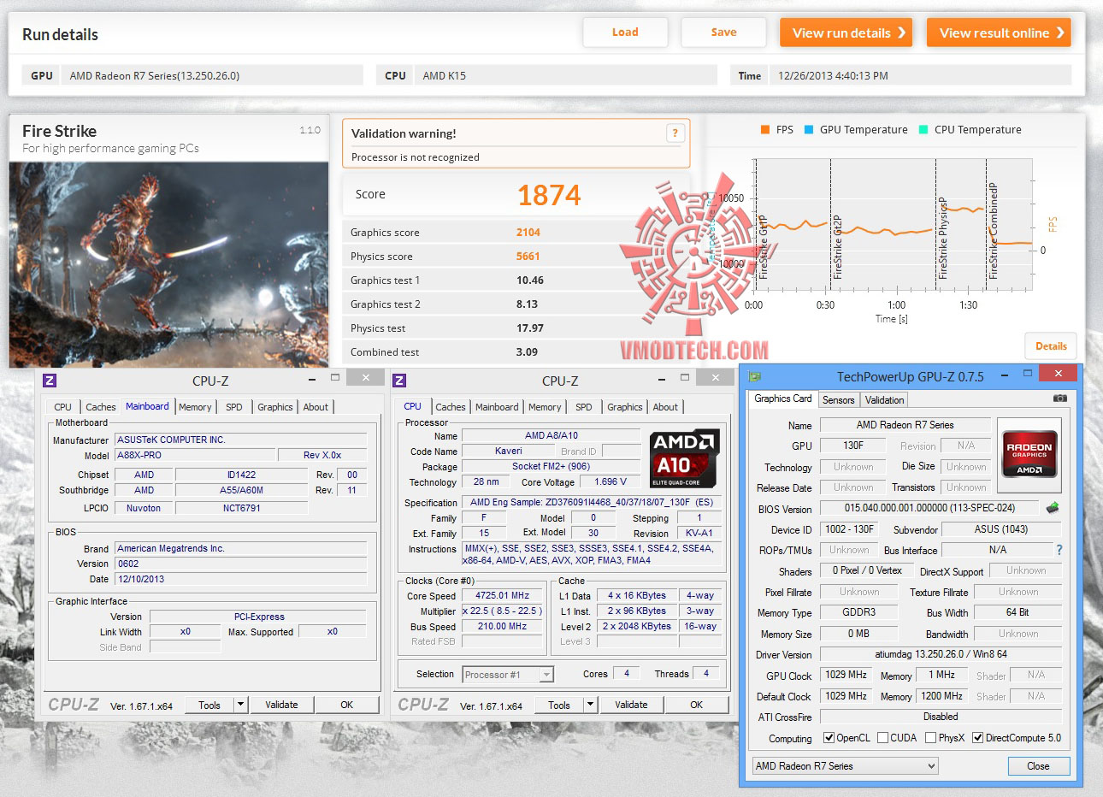1103x797 pixels.
Task: Open the Caches tab in CPU-Z Processor window
Action: (451, 407)
